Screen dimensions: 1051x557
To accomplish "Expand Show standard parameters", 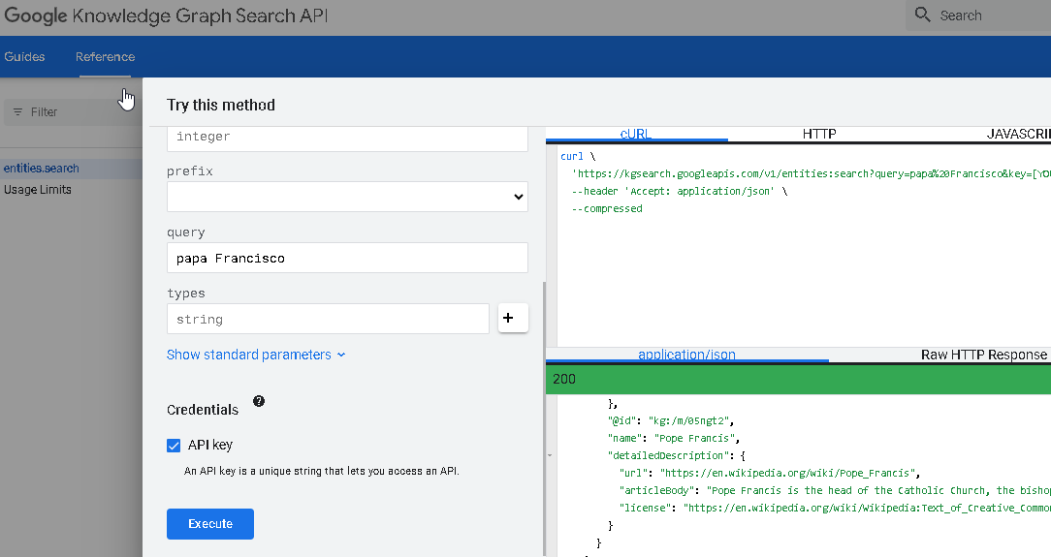I will point(256,355).
